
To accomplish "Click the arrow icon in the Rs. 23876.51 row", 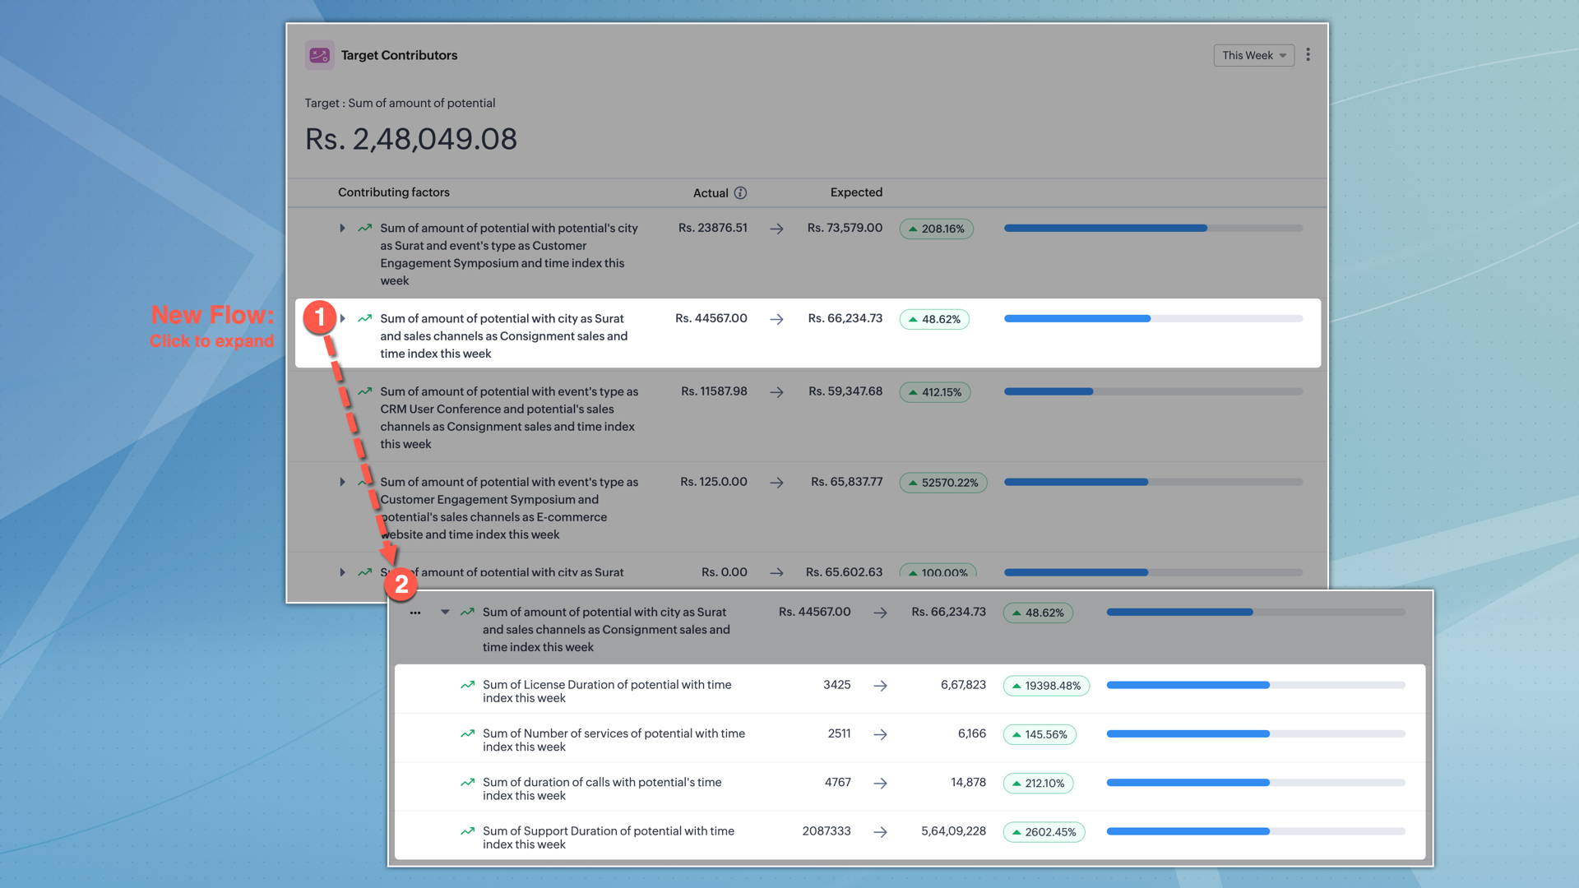I will click(776, 229).
